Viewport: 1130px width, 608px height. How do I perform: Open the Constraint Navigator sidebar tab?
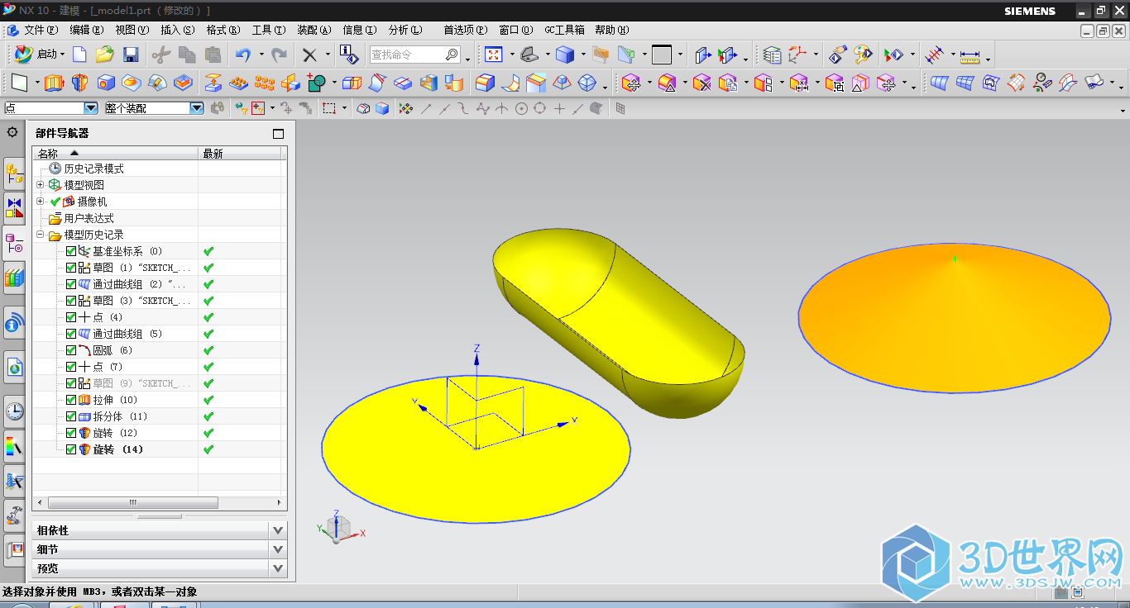[x=15, y=208]
